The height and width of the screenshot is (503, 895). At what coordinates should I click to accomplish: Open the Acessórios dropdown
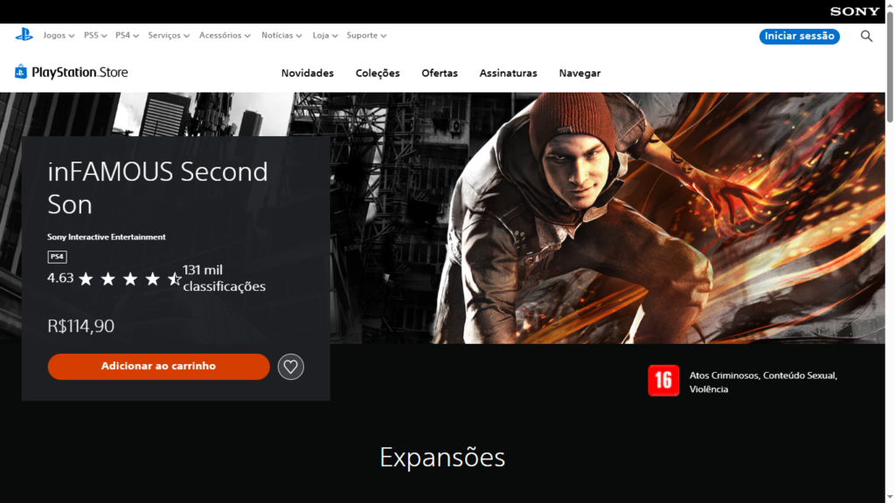click(225, 35)
